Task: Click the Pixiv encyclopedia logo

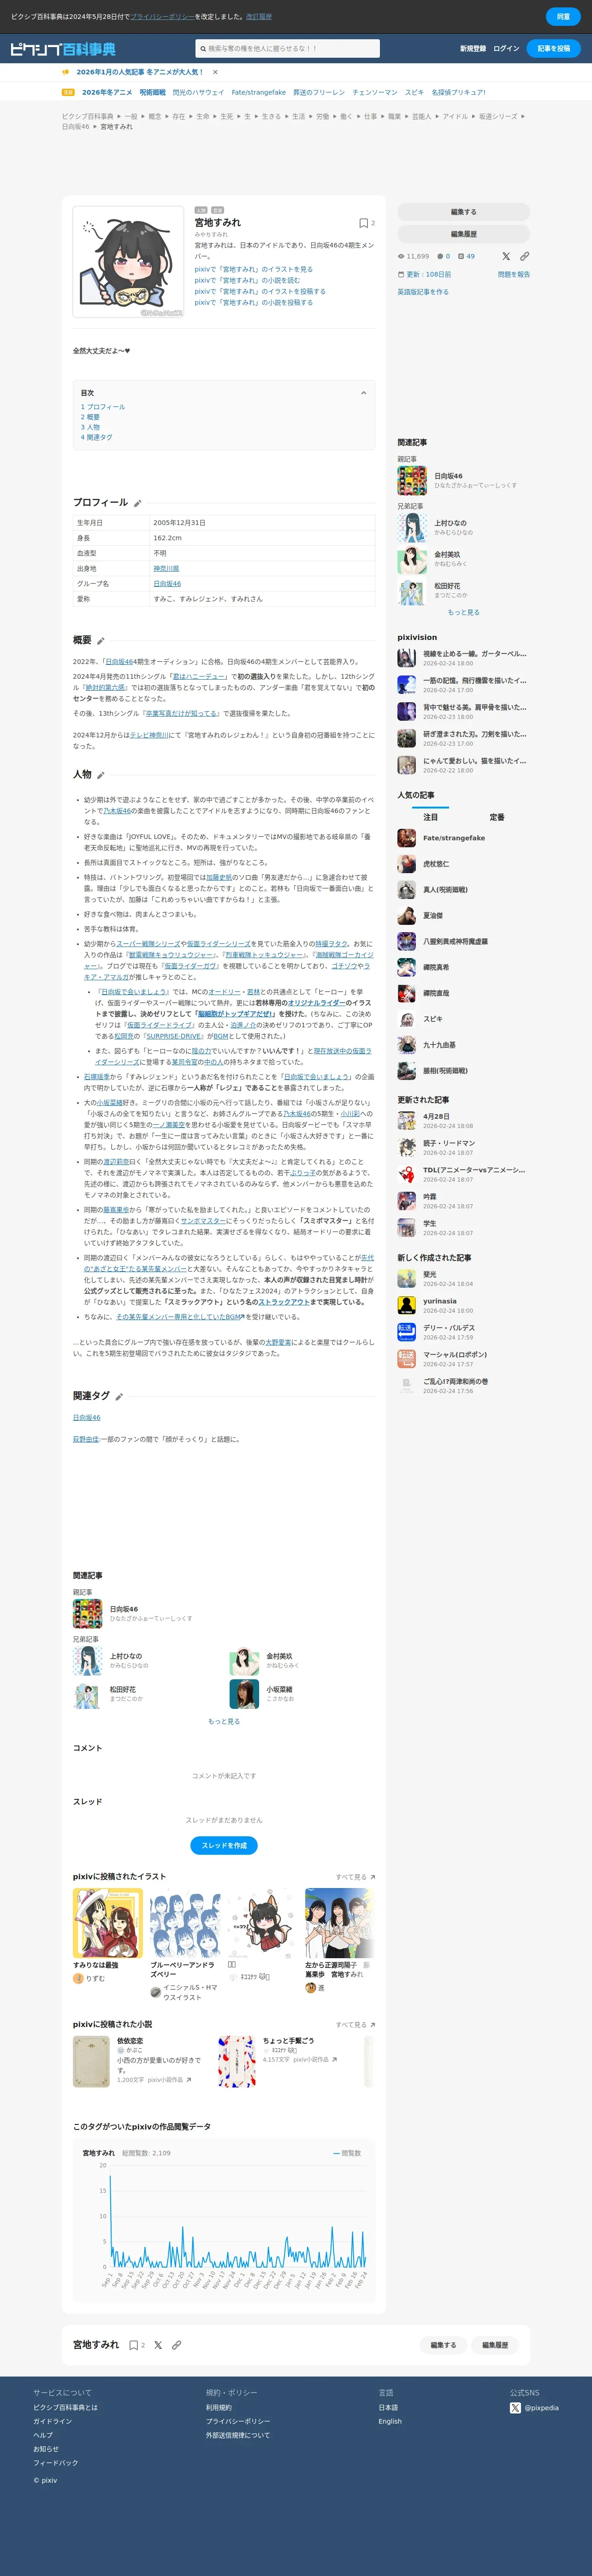Action: (x=63, y=49)
